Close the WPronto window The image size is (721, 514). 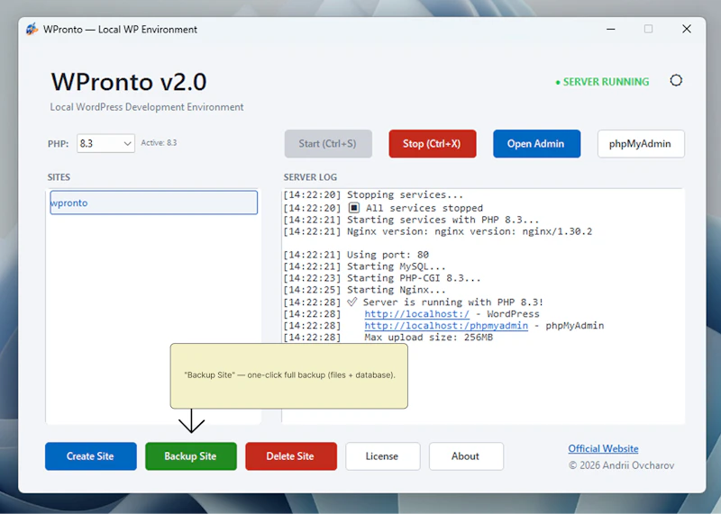click(x=687, y=29)
